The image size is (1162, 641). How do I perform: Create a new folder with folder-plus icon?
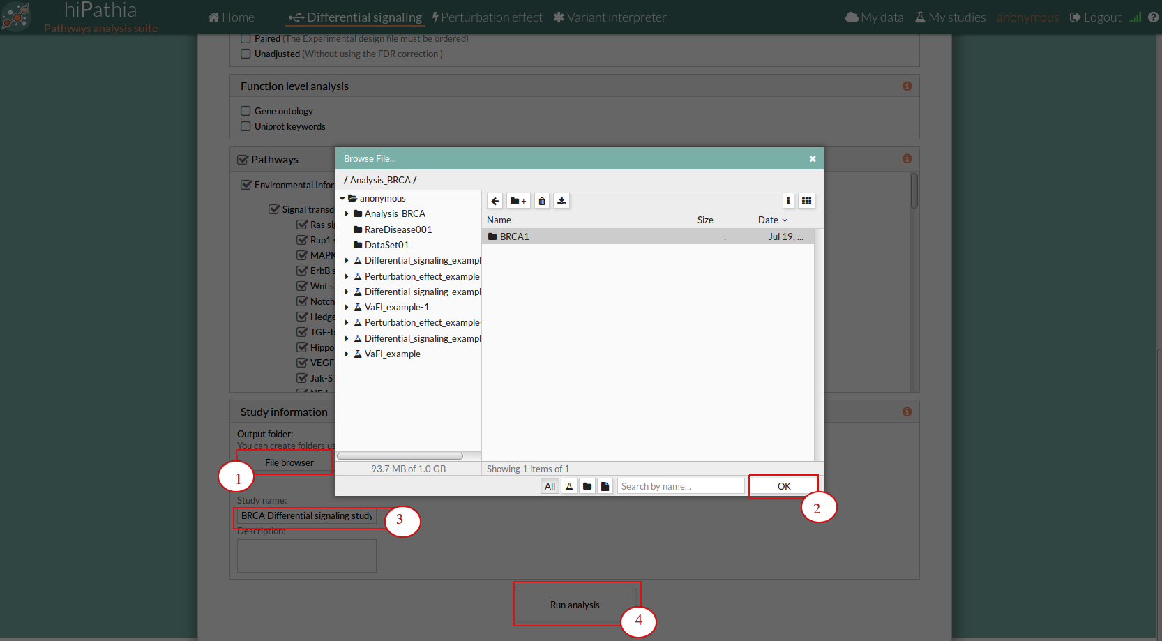[x=518, y=201]
